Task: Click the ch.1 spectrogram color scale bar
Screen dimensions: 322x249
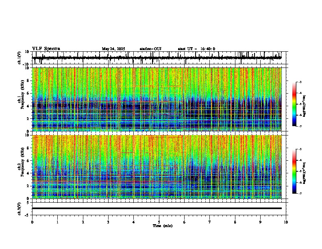Action: pyautogui.click(x=294, y=104)
